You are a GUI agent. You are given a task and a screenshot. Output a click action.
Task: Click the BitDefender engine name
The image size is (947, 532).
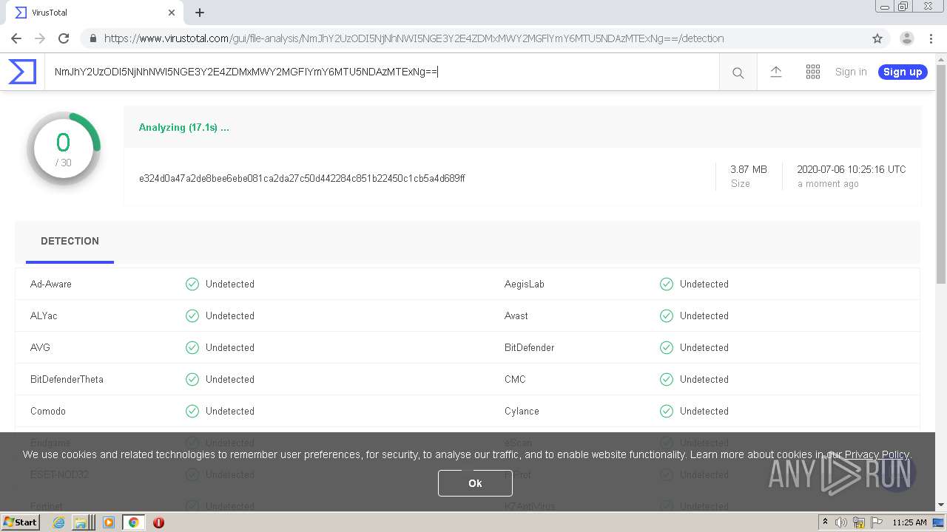(530, 347)
